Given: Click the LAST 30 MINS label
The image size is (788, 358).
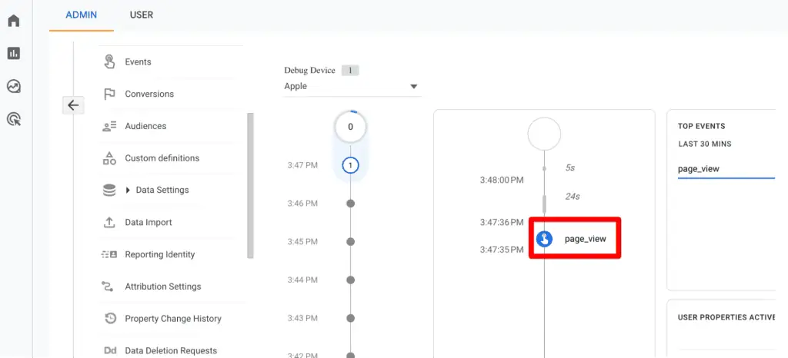Looking at the screenshot, I should (705, 144).
